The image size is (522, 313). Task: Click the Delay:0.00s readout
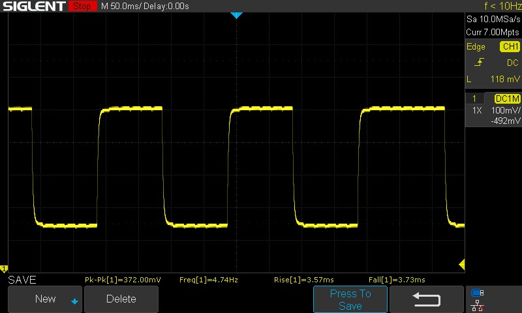click(x=166, y=6)
